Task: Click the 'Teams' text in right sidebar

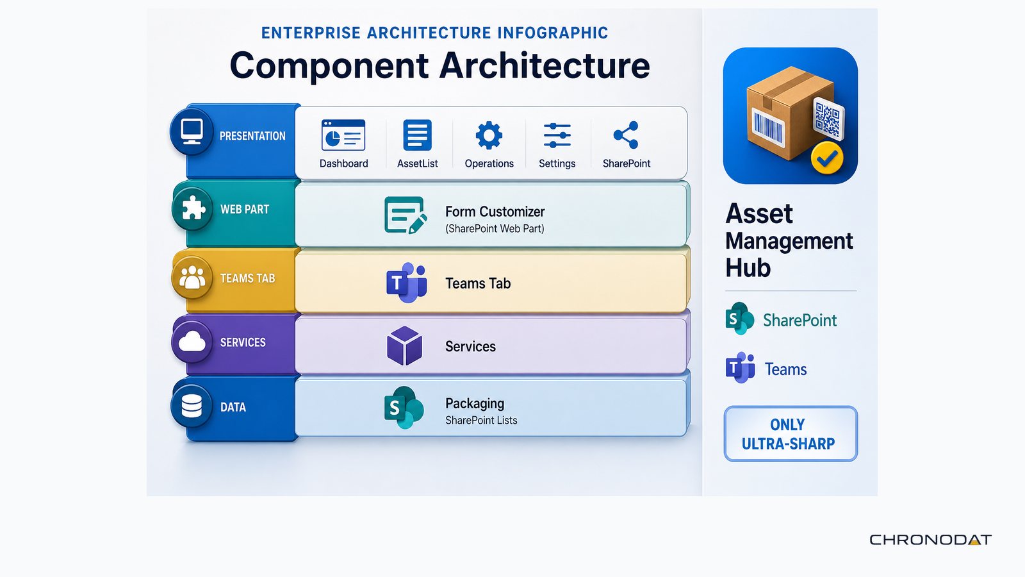Action: (785, 369)
